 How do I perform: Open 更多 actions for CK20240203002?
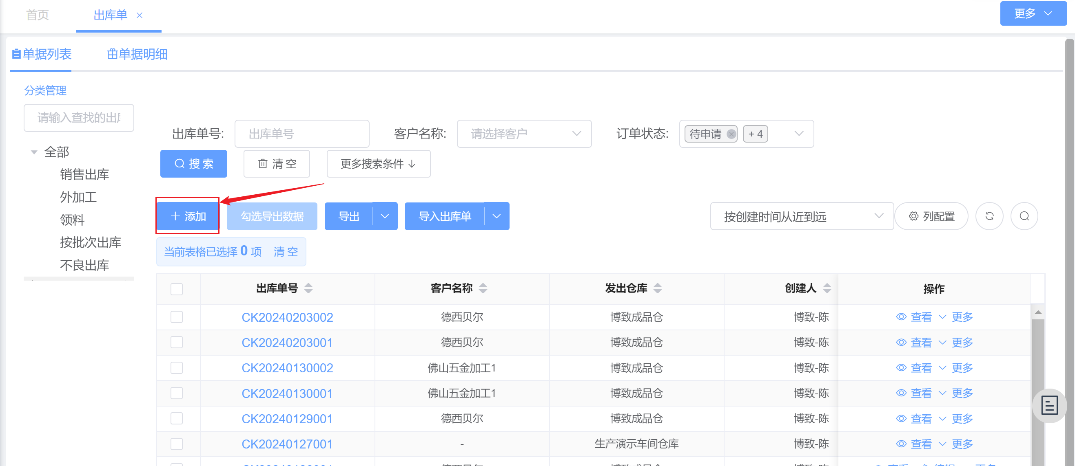(956, 317)
